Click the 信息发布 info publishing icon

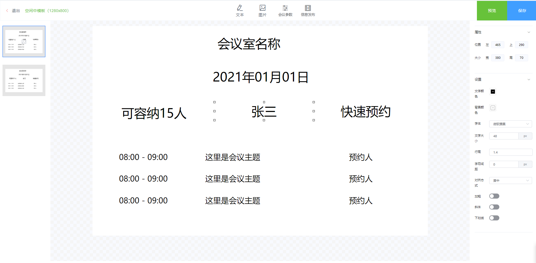coord(308,8)
